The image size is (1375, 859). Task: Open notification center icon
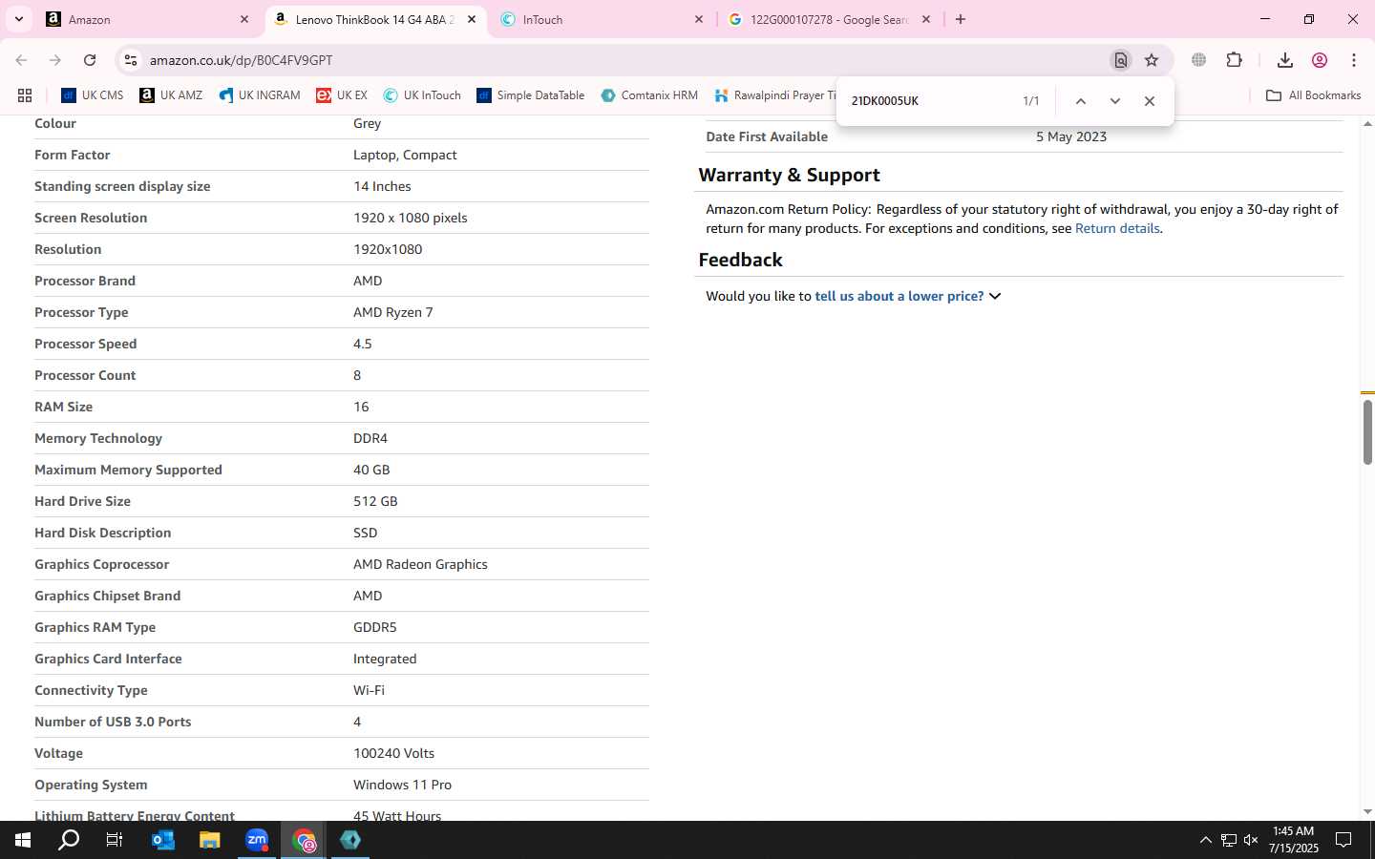point(1343,840)
